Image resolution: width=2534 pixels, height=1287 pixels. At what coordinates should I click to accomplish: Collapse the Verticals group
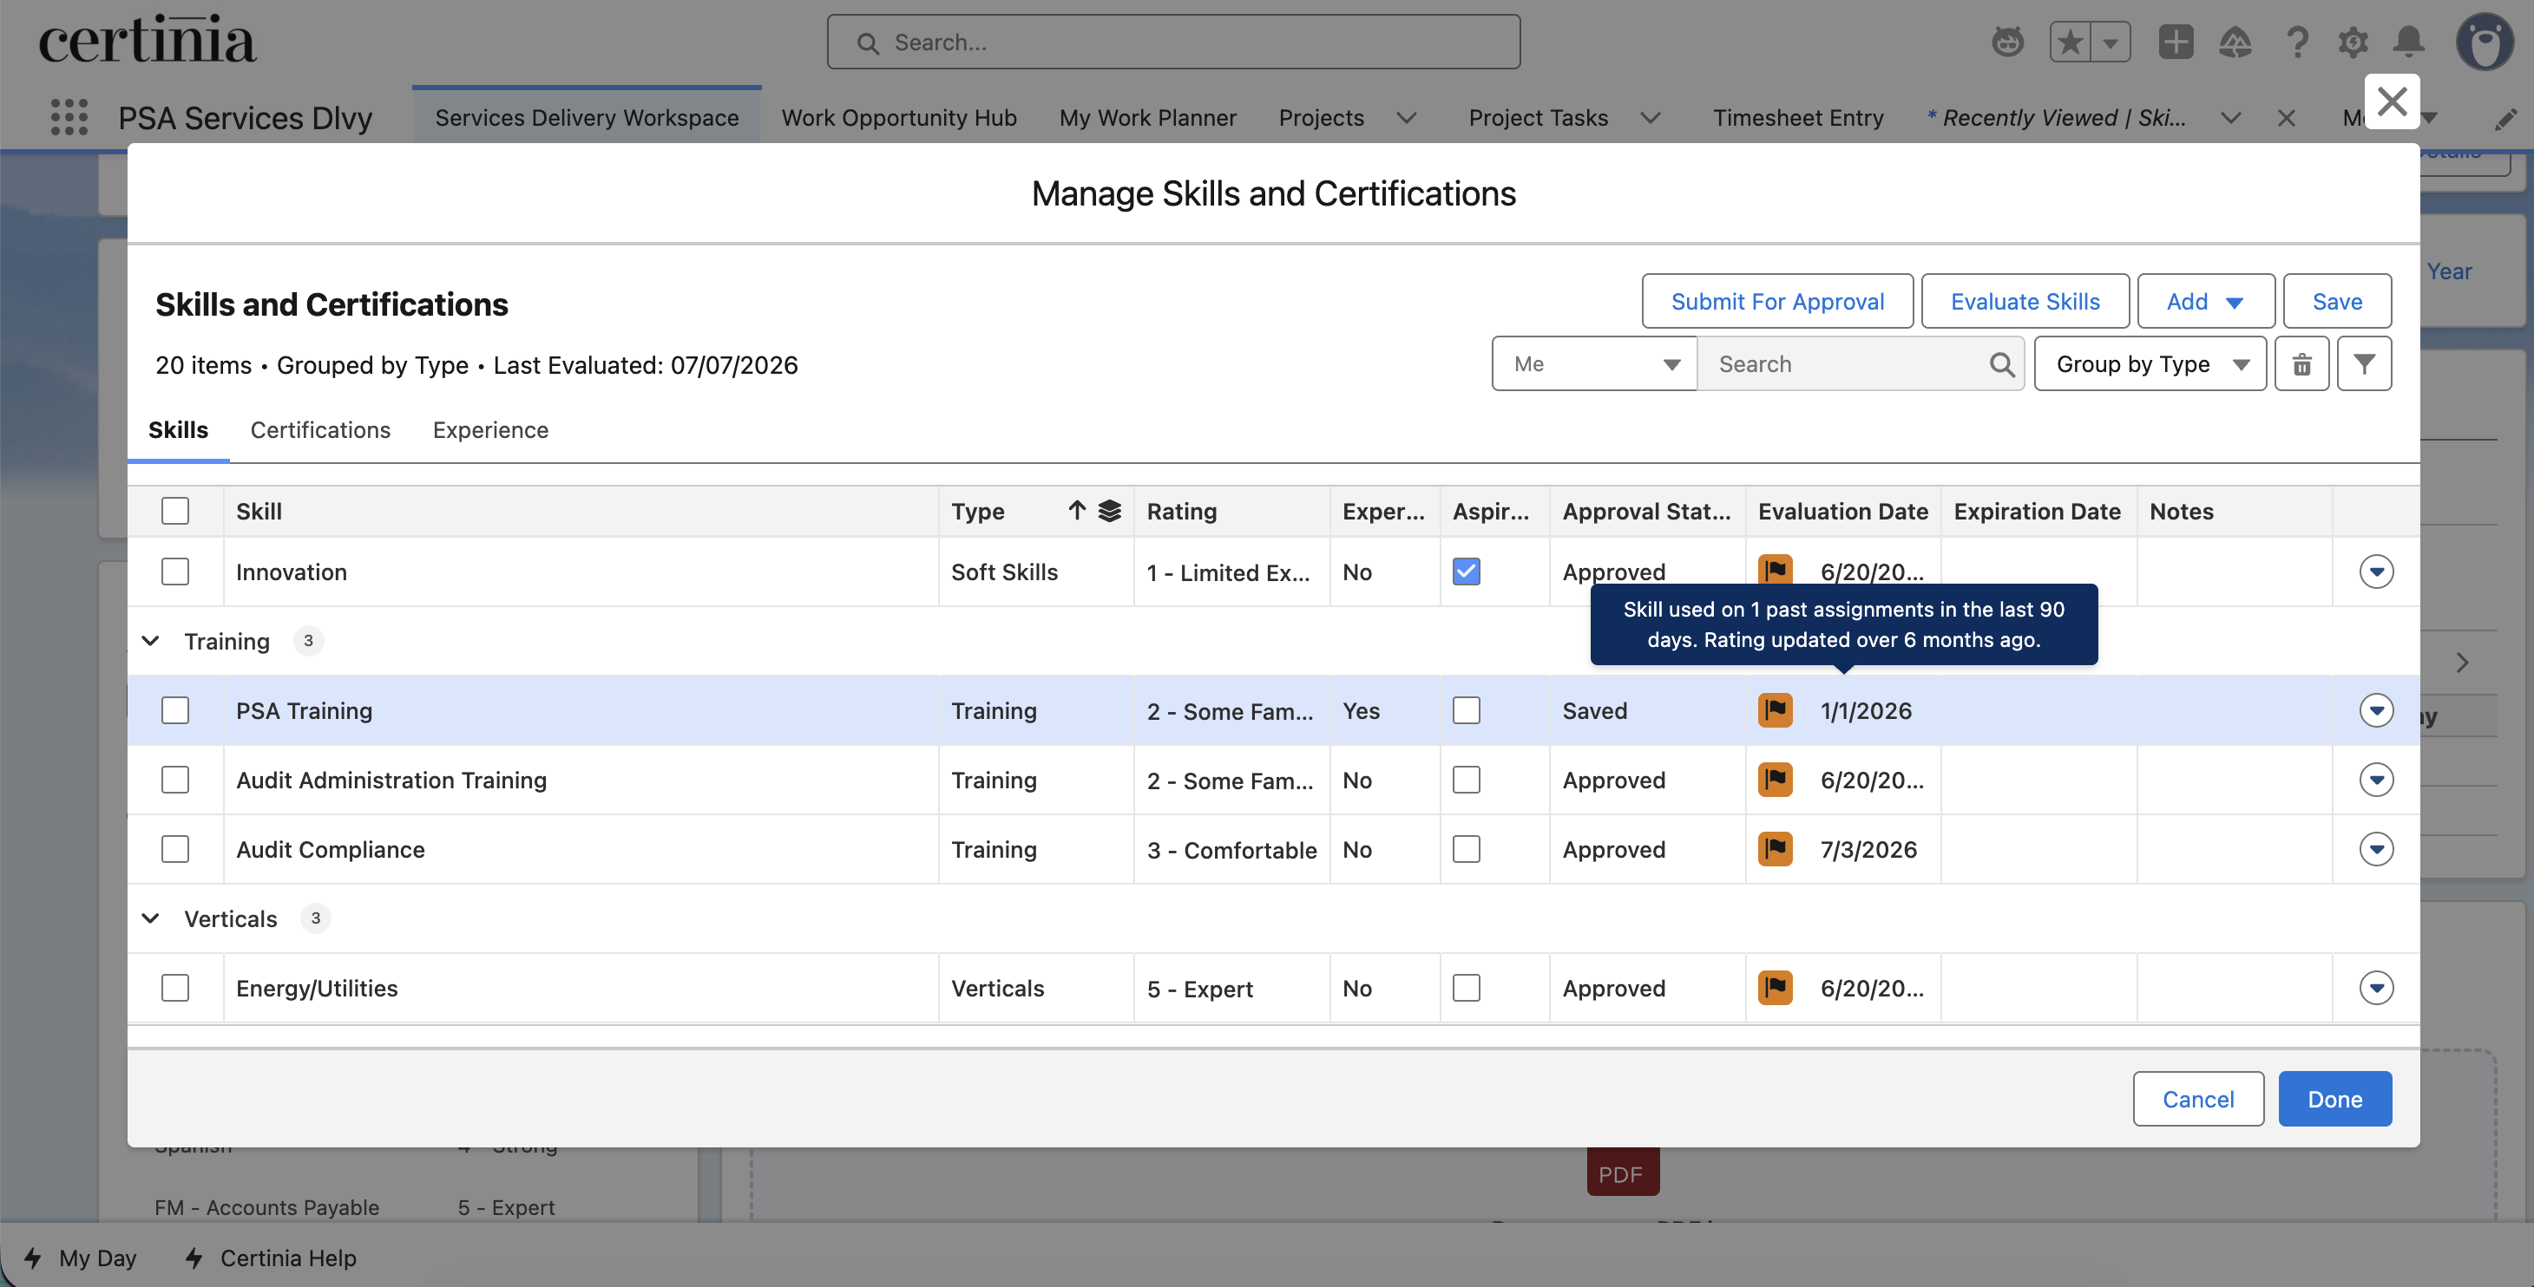150,918
